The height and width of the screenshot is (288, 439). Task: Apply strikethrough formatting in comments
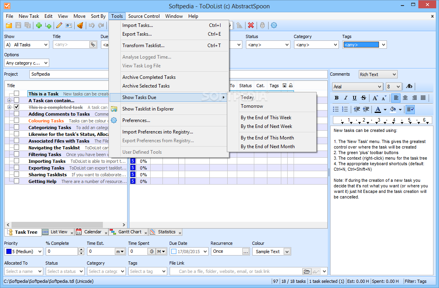[364, 98]
